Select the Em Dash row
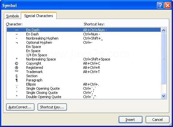173x127 pixels. click(x=84, y=30)
